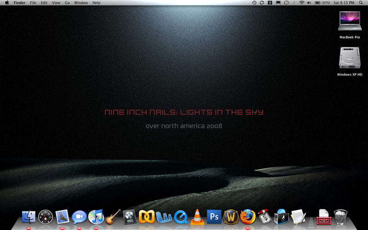The height and width of the screenshot is (230, 368).
Task: Open iTunes from the Dock
Action: click(x=96, y=217)
